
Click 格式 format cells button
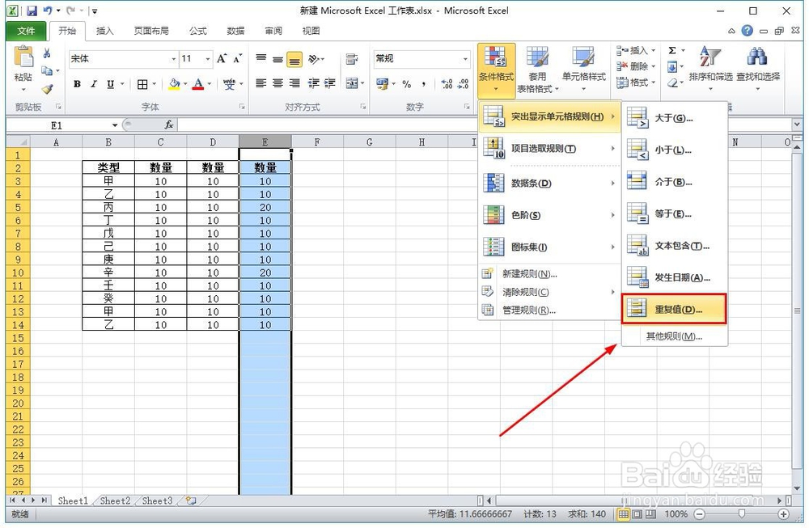click(x=636, y=82)
